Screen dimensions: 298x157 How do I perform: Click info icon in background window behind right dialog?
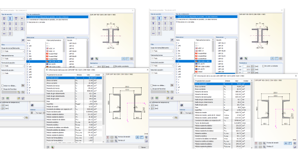click(182, 105)
